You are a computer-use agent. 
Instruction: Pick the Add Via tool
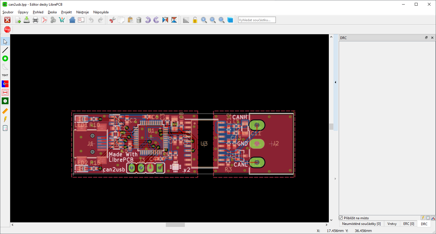[x=5, y=59]
